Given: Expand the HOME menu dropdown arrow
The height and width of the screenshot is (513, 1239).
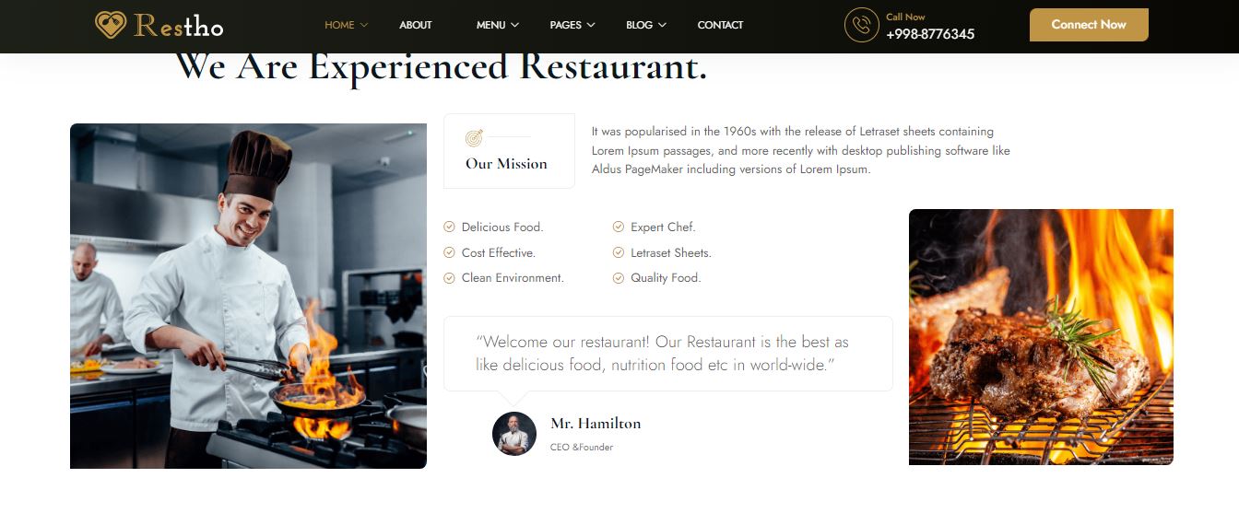Looking at the screenshot, I should (364, 25).
